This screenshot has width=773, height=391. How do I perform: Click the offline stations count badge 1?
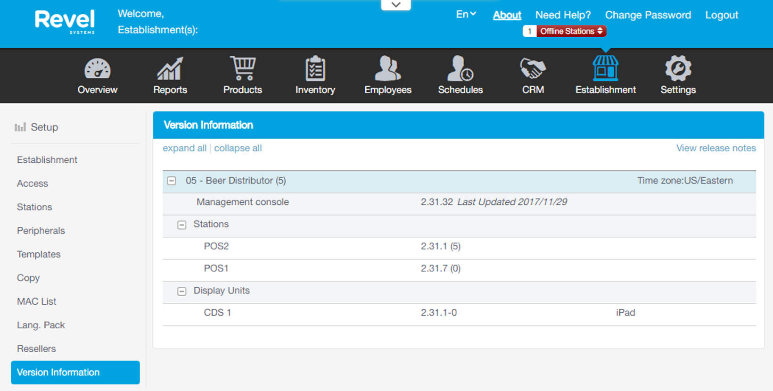click(x=530, y=31)
